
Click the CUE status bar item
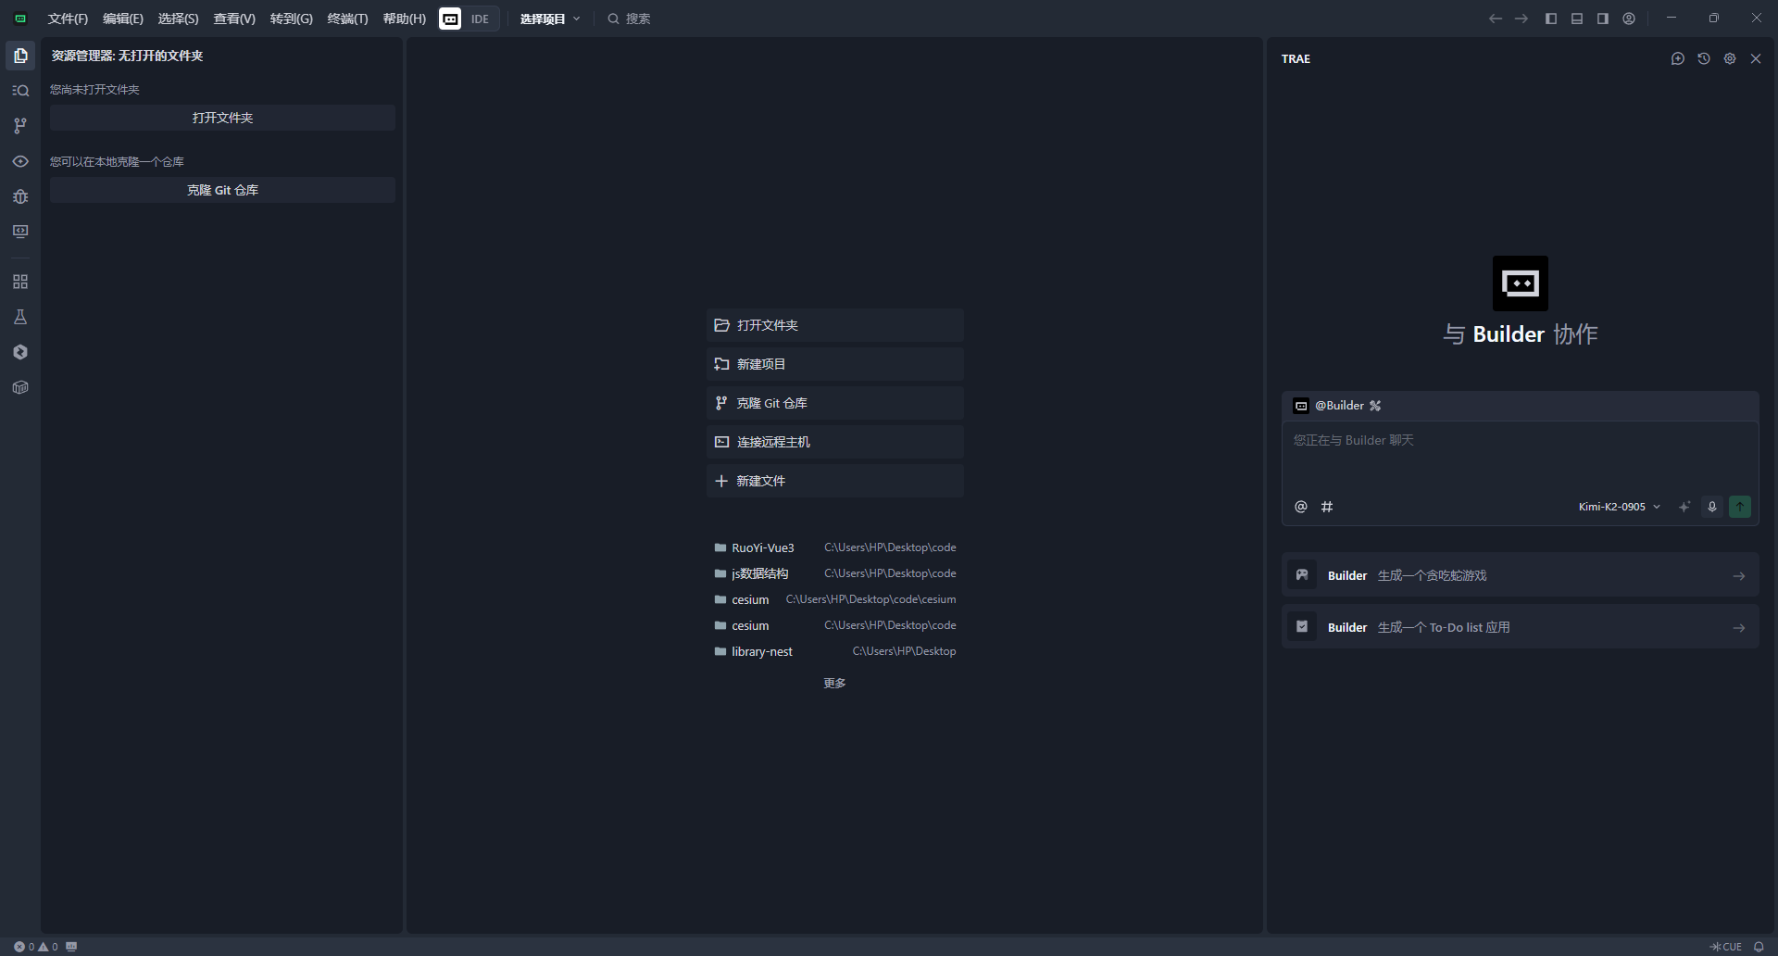(x=1727, y=947)
